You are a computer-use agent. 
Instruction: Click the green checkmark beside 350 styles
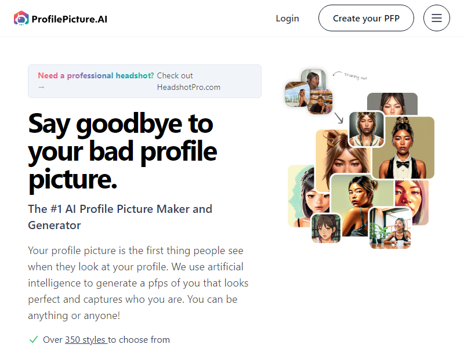click(33, 339)
